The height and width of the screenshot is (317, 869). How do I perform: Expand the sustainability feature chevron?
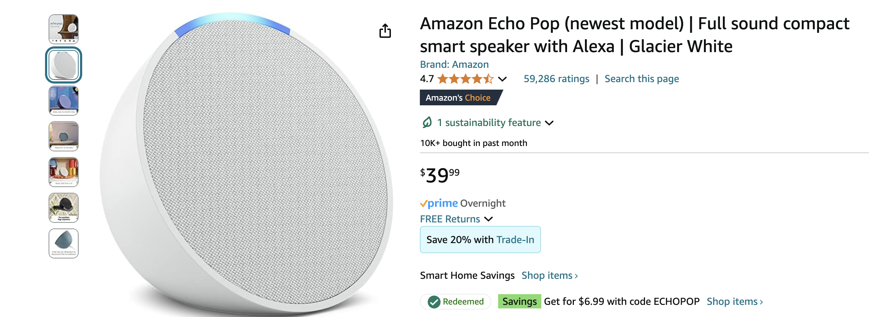[x=549, y=123]
